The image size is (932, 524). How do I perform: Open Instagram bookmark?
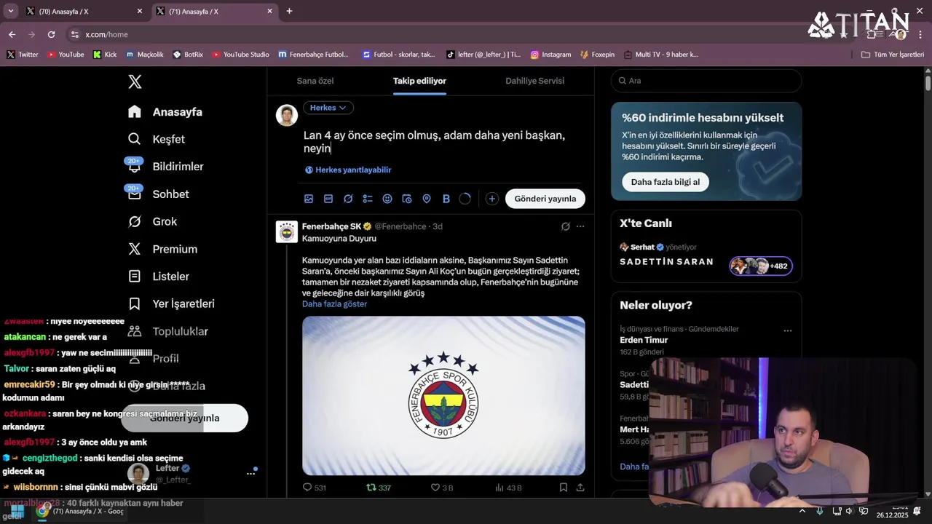(x=550, y=55)
